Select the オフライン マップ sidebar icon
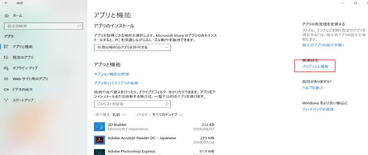 click(6, 68)
